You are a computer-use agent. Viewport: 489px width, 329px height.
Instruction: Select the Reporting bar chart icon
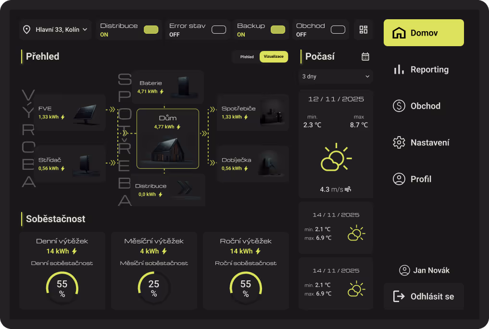coord(398,69)
